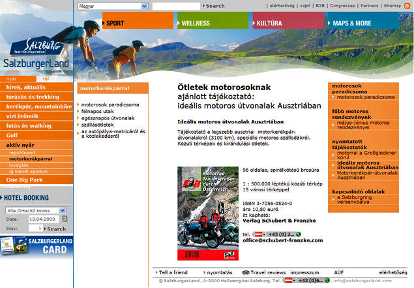
Task: Open Motorkerékpár-útvonalak Ausztriában link
Action: [x=367, y=175]
